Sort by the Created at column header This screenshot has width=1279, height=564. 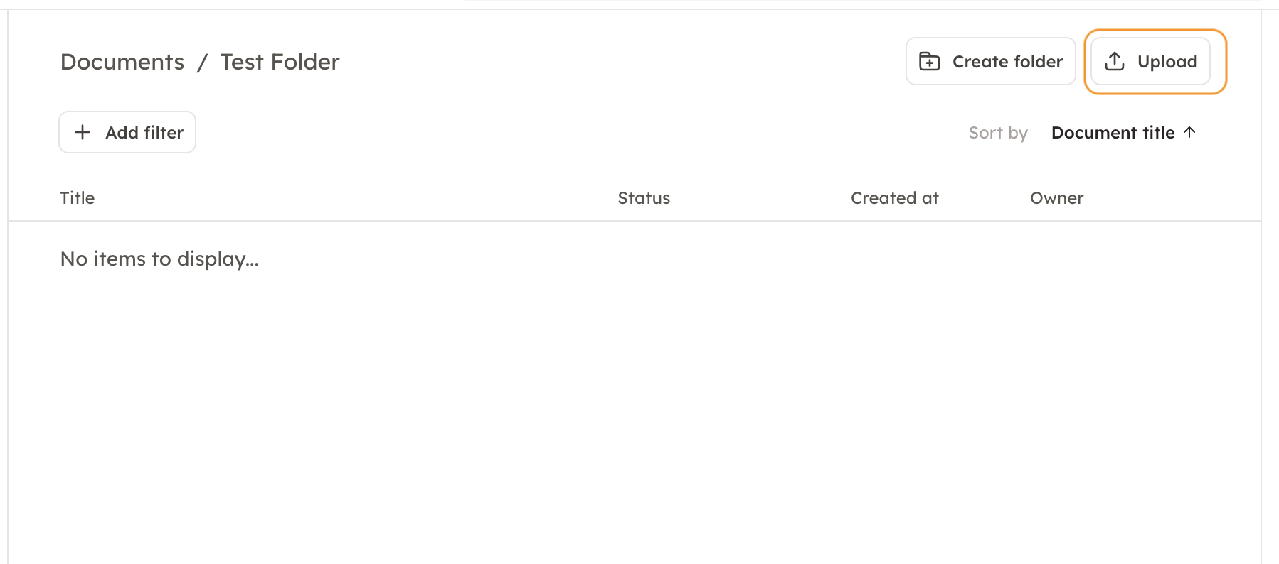click(894, 198)
